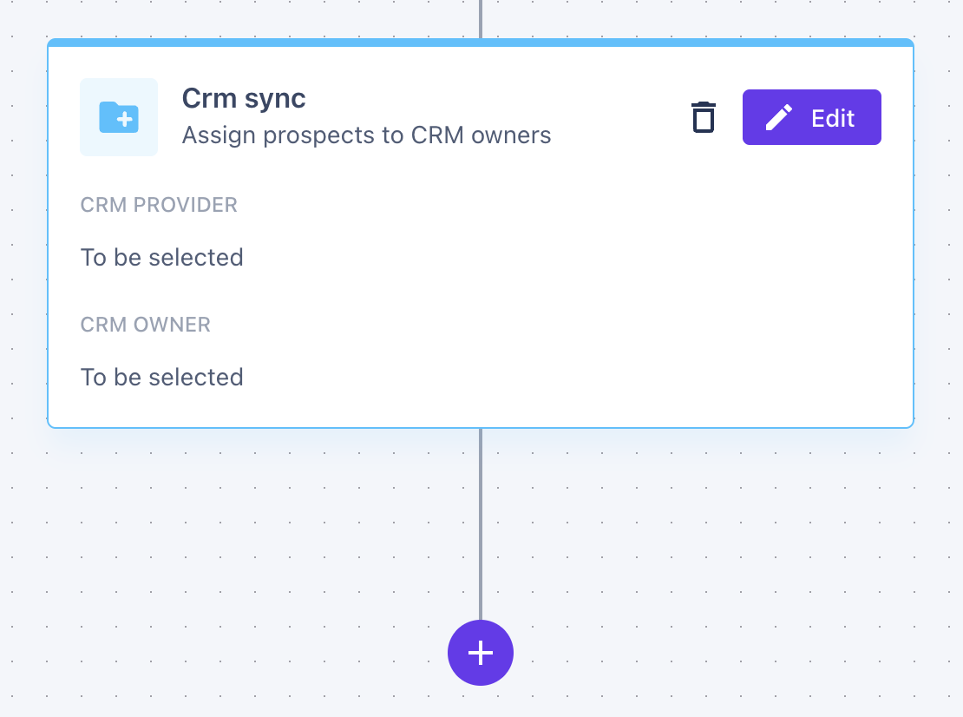963x717 pixels.
Task: Click blank card space between title and trash icon
Action: [x=616, y=117]
